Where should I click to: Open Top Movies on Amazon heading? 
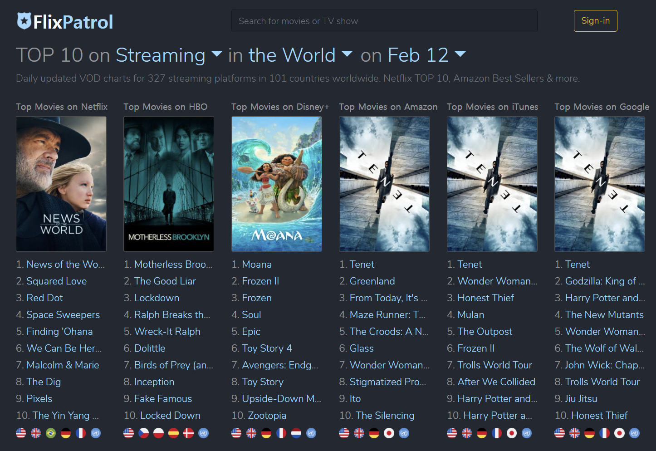click(388, 107)
